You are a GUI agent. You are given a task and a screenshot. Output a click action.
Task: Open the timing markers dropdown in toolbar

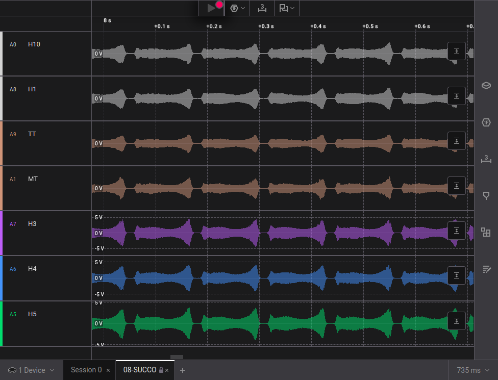pos(287,8)
